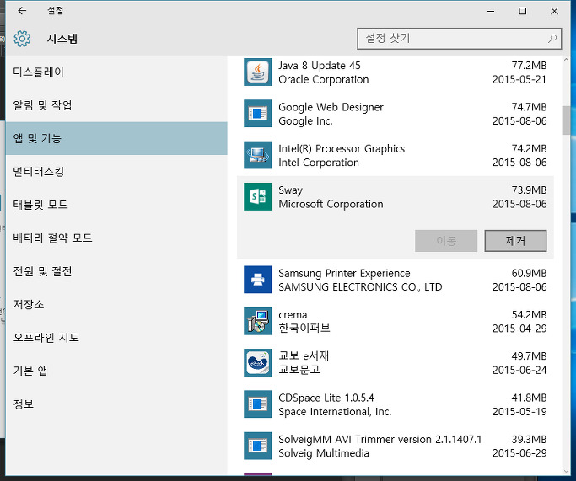
Task: Select 기본 앱 in the sidebar
Action: 116,371
